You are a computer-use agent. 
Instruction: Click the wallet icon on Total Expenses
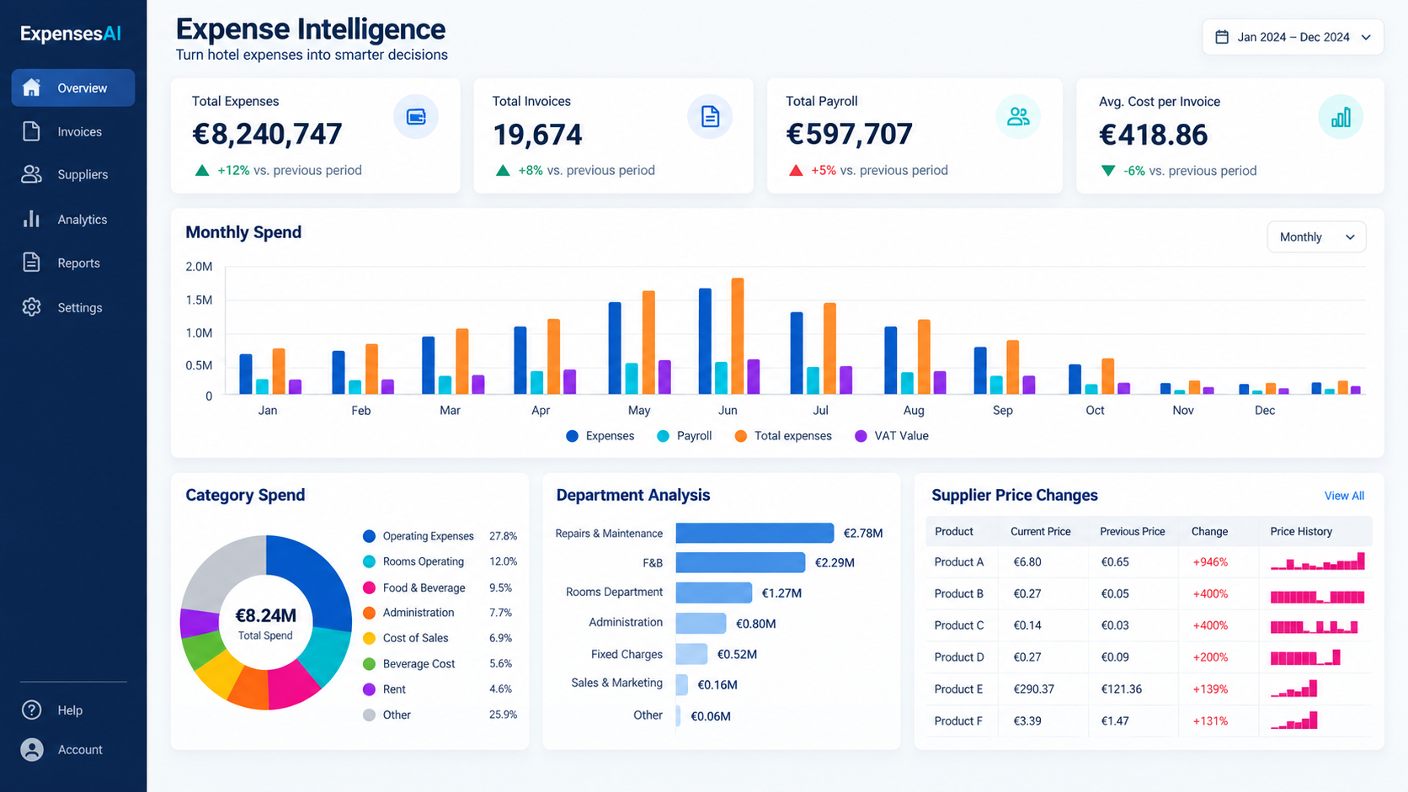pyautogui.click(x=416, y=117)
